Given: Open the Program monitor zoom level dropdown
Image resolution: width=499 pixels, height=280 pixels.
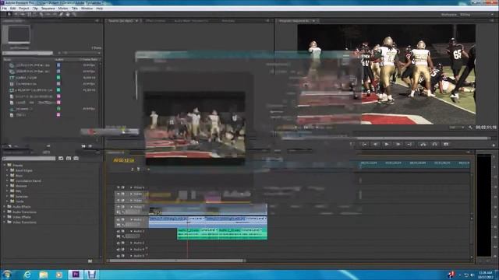Looking at the screenshot, I should coord(456,128).
